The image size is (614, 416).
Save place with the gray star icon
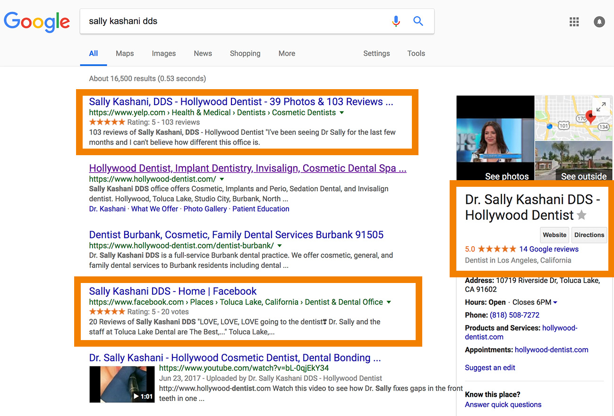click(x=582, y=216)
